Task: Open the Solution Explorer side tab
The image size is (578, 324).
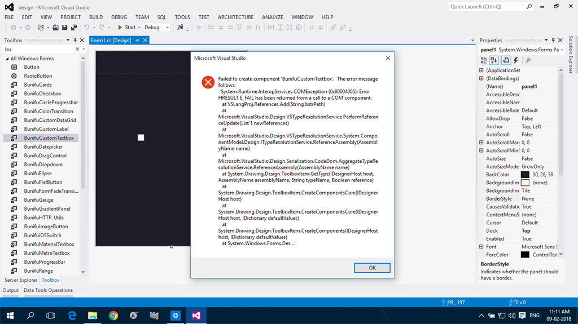Action: pos(571,55)
